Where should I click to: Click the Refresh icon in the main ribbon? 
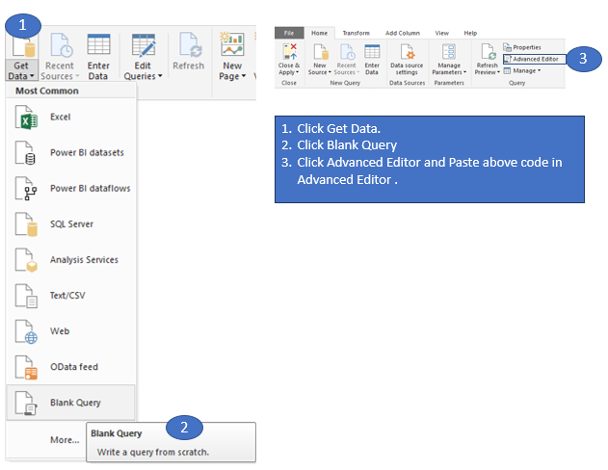tap(191, 44)
